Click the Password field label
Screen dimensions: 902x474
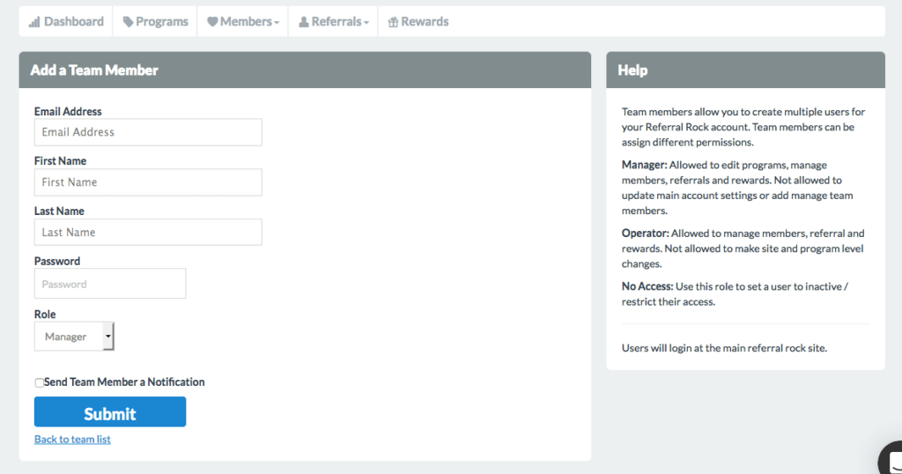click(57, 261)
